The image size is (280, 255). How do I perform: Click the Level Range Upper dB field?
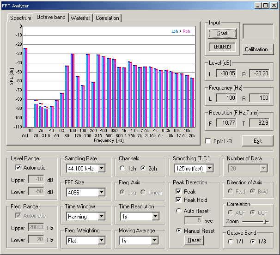[36, 179]
